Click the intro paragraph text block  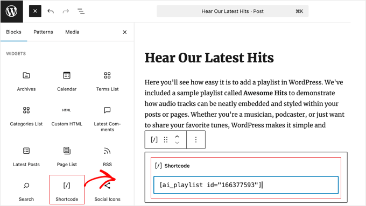point(244,104)
